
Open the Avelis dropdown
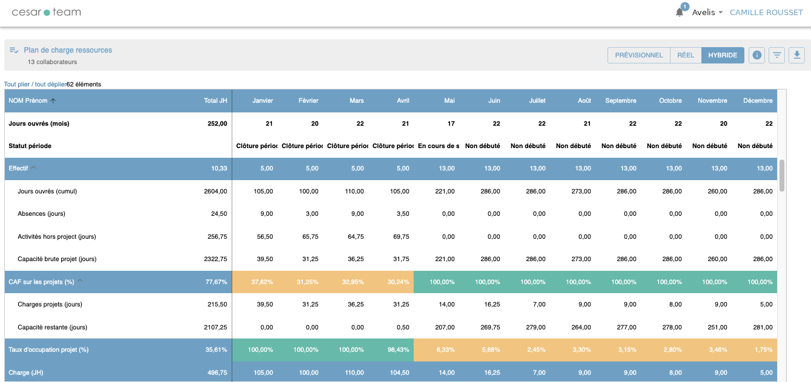(707, 12)
